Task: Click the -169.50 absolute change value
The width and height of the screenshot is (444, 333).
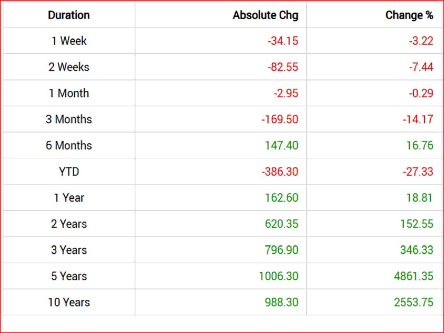Action: click(280, 119)
